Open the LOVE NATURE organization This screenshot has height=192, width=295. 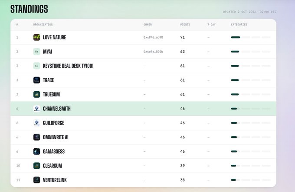(55, 37)
